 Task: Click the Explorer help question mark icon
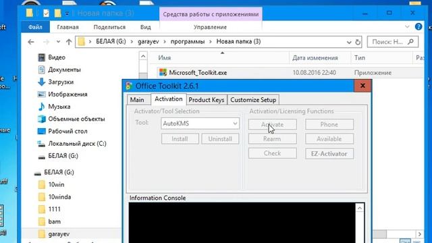[x=418, y=27]
